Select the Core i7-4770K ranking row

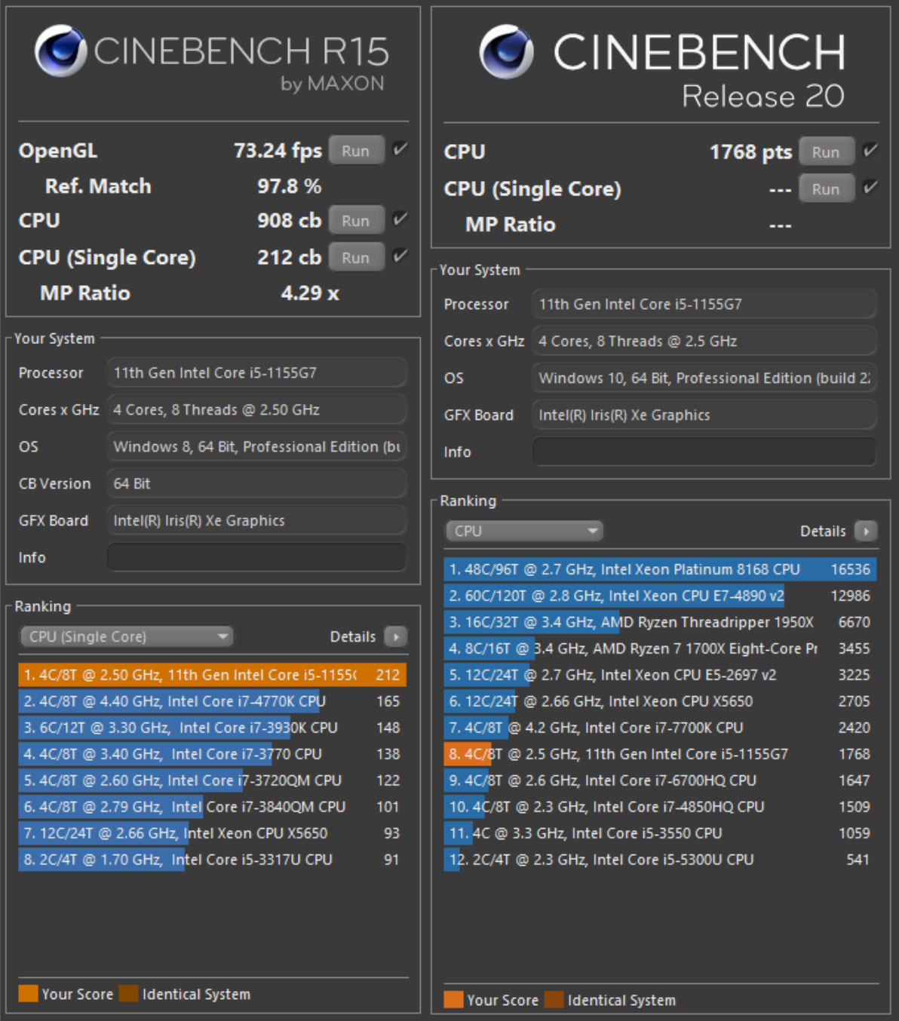(x=213, y=701)
